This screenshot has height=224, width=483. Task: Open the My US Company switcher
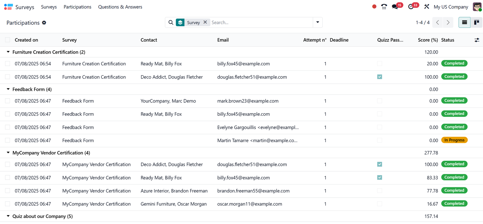click(451, 7)
